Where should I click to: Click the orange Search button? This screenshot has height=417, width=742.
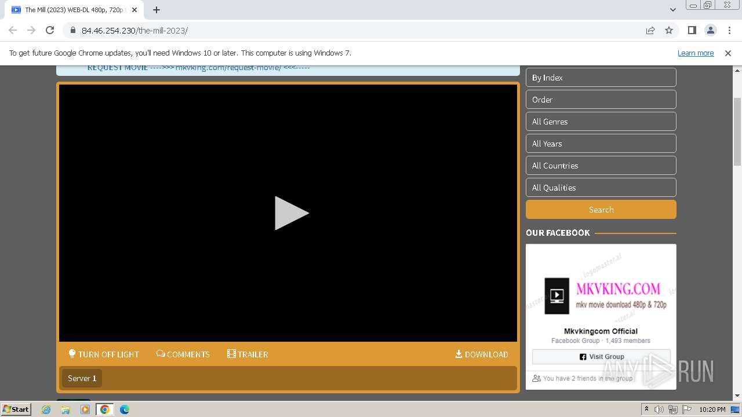601,210
